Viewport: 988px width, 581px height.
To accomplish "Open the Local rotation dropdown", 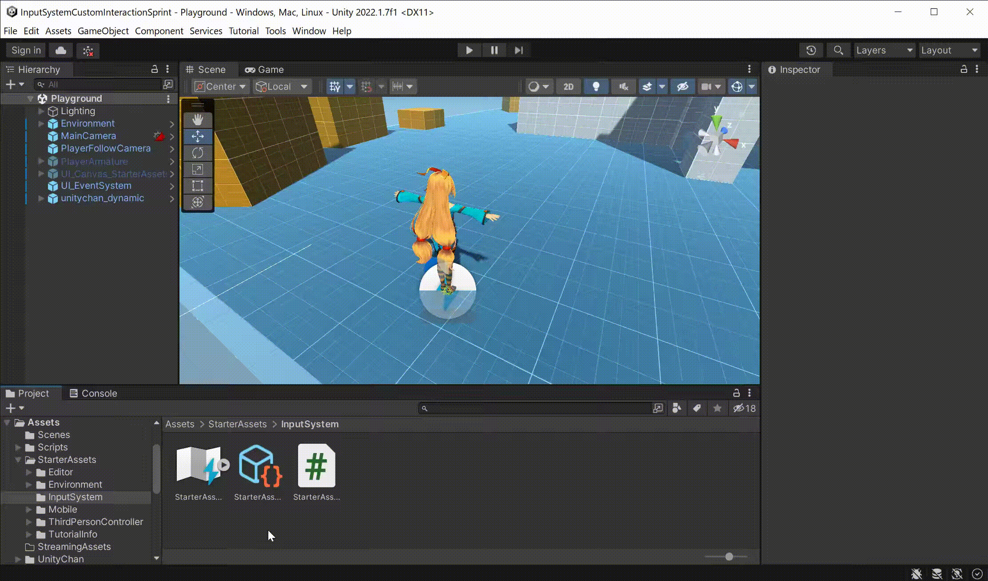I will click(282, 87).
